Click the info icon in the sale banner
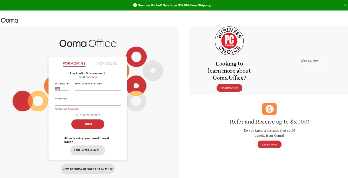This screenshot has width=348, height=178. [135, 5]
